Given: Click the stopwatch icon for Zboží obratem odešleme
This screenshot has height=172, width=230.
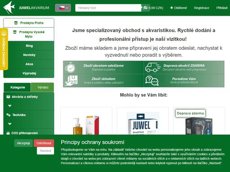Looking at the screenshot, I should (x=70, y=68).
